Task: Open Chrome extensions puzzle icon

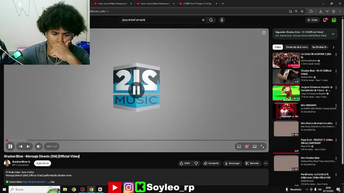Action: (311, 11)
